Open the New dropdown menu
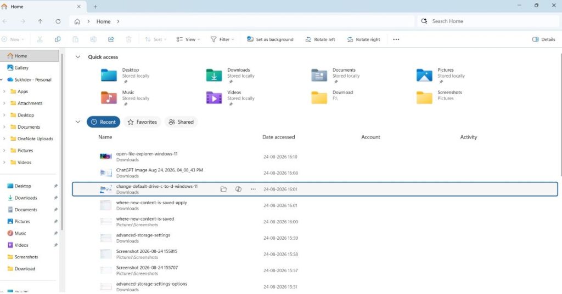This screenshot has height=294, width=562. (x=13, y=39)
